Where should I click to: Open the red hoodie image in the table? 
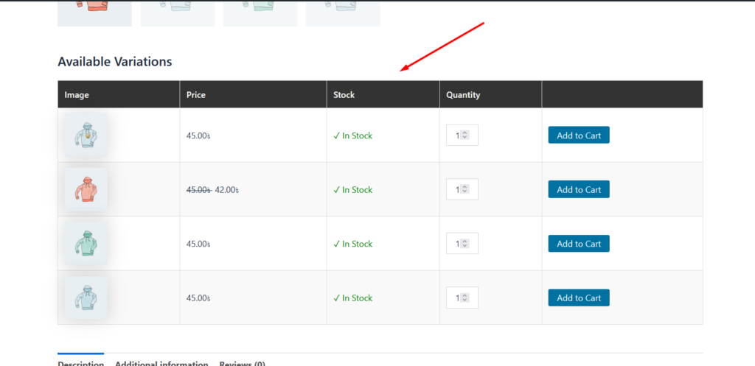coord(86,190)
